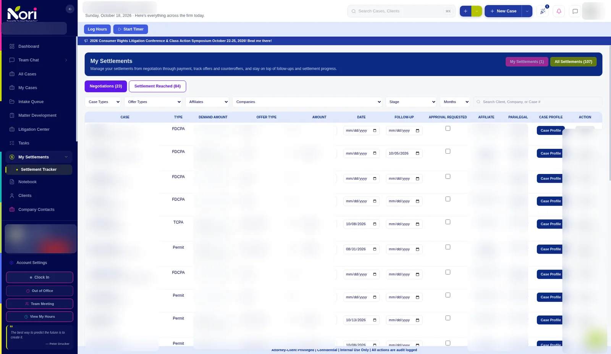Toggle approval checkbox for the TCPA row

click(x=448, y=222)
